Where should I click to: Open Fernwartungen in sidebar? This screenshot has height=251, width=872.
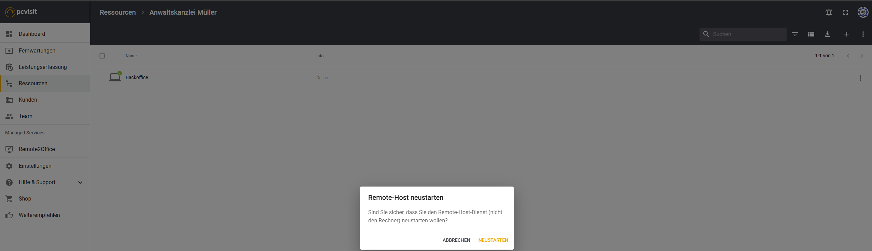tap(37, 51)
